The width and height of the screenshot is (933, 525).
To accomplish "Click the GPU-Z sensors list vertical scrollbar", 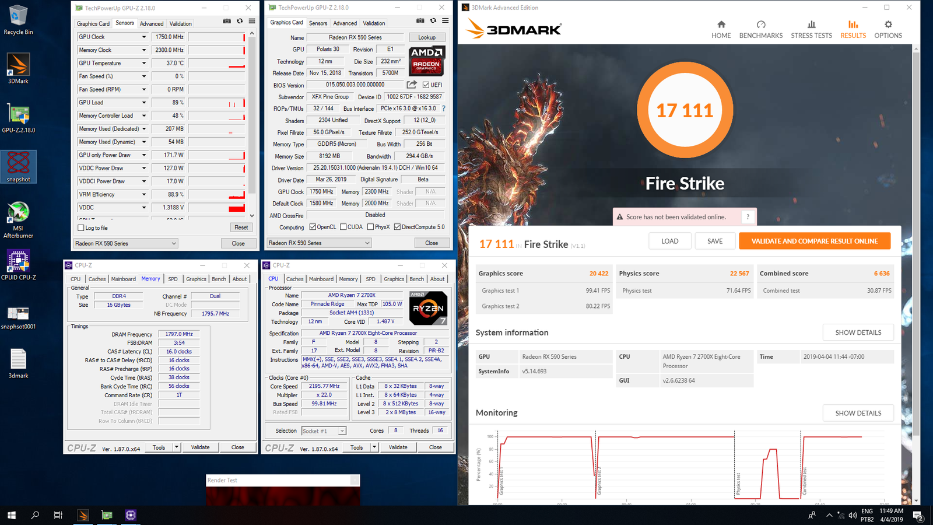I will point(252,117).
